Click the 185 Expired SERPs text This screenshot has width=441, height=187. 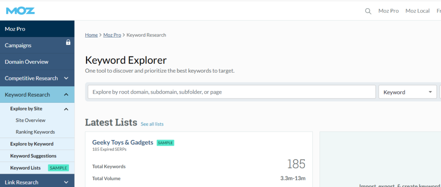click(x=109, y=149)
